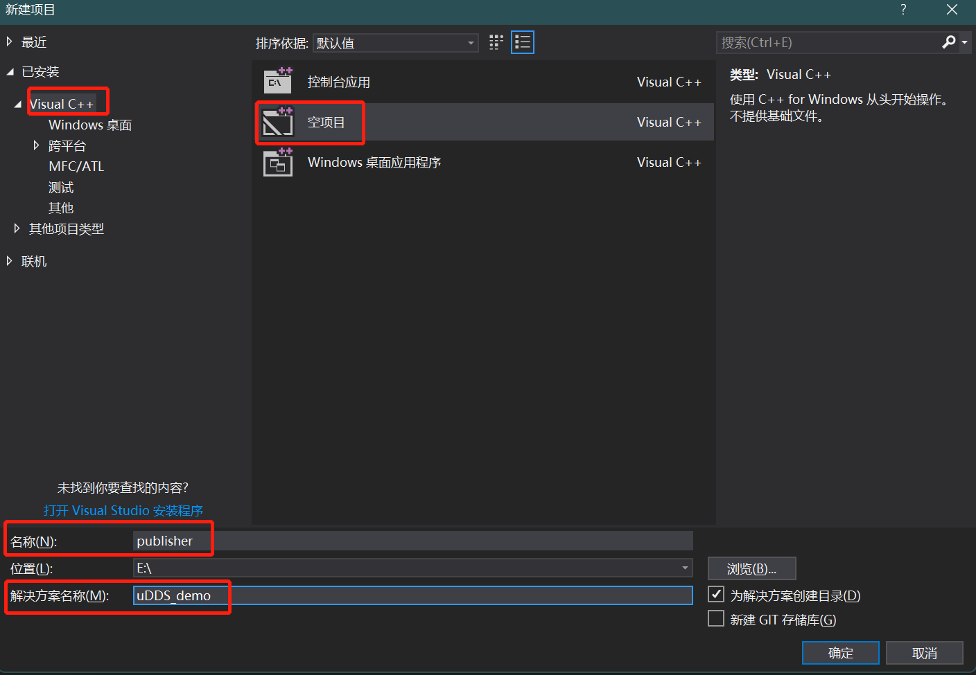Select 测试 category
Screen dimensions: 976x675
click(61, 187)
